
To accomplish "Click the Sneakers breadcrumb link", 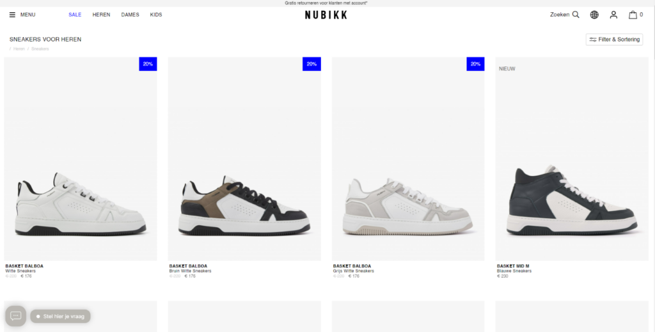I will [x=40, y=49].
